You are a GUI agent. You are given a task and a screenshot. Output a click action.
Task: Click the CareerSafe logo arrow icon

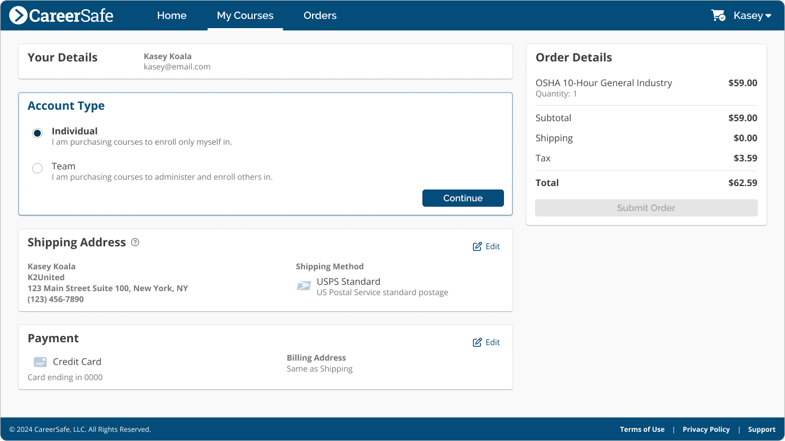coord(20,16)
